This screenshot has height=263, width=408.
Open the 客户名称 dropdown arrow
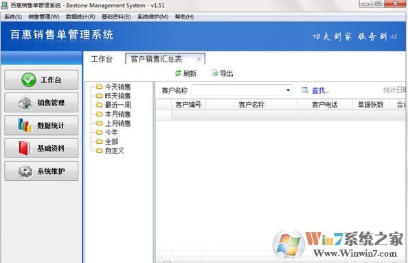pos(288,90)
